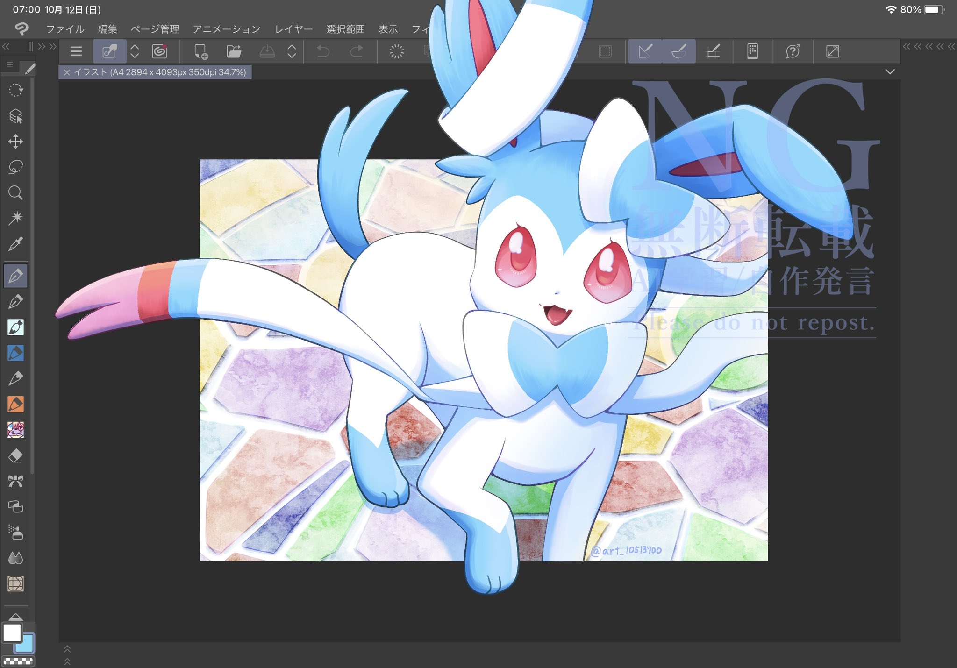Image resolution: width=957 pixels, height=668 pixels.
Task: Click the highlighted active Pen tool
Action: [x=15, y=276]
